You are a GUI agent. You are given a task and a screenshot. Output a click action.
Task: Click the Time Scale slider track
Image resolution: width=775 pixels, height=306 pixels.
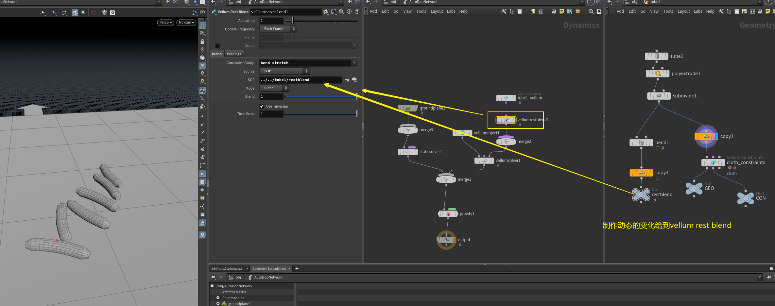[320, 114]
